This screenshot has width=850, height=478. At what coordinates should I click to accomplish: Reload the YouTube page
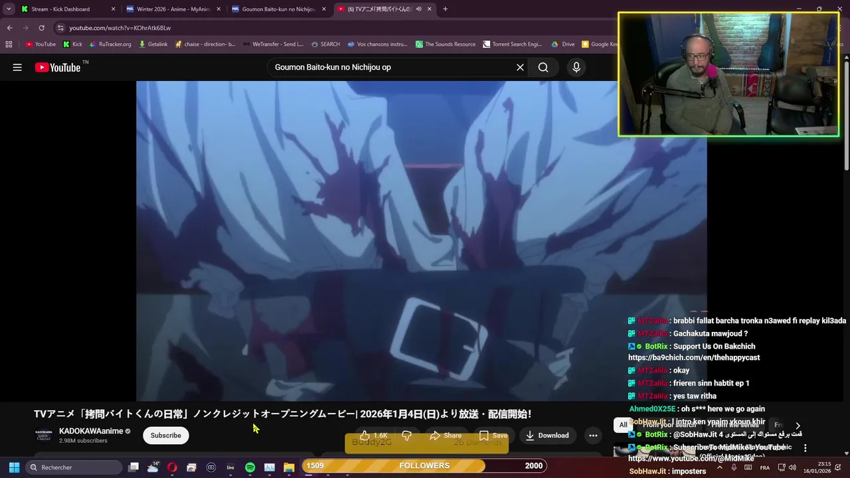click(41, 28)
